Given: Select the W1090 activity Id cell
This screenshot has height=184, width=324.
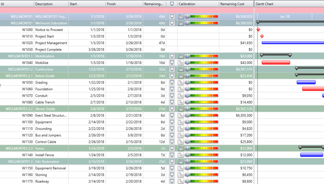Looking at the screenshot, I should click(27, 115).
